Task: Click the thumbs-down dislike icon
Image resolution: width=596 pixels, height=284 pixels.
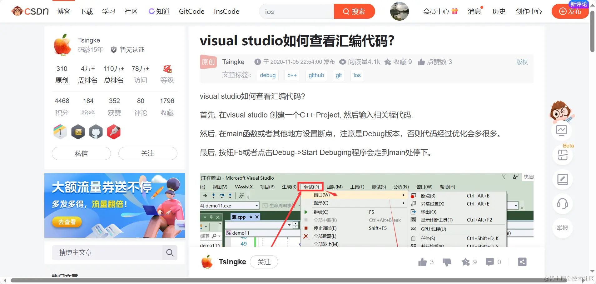Action: pyautogui.click(x=447, y=262)
